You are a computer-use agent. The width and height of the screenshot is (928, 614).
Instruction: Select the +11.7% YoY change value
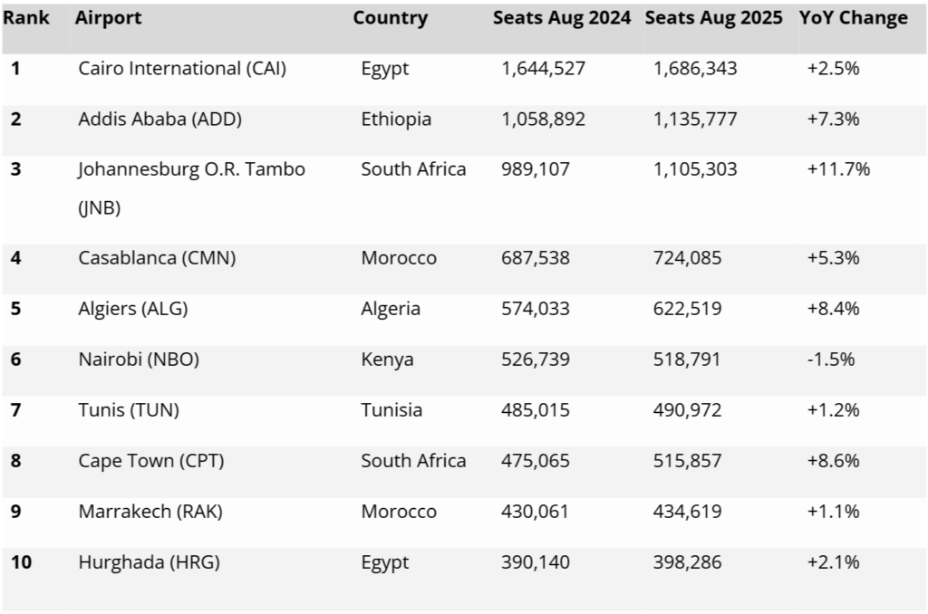tap(838, 169)
